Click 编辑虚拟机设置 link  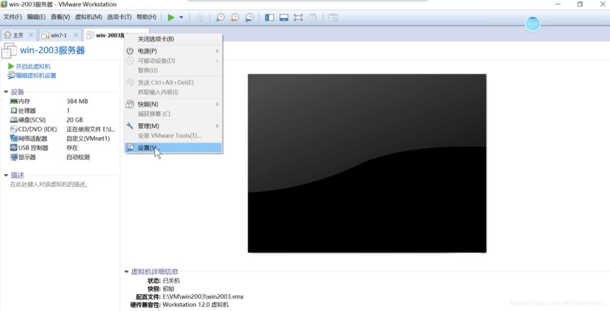tap(36, 76)
